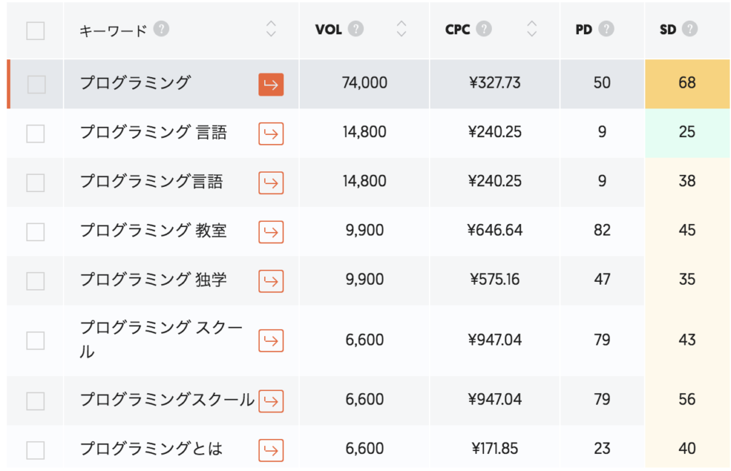Open arrow icon next to プログラミング 教室
The image size is (731, 471).
click(271, 231)
